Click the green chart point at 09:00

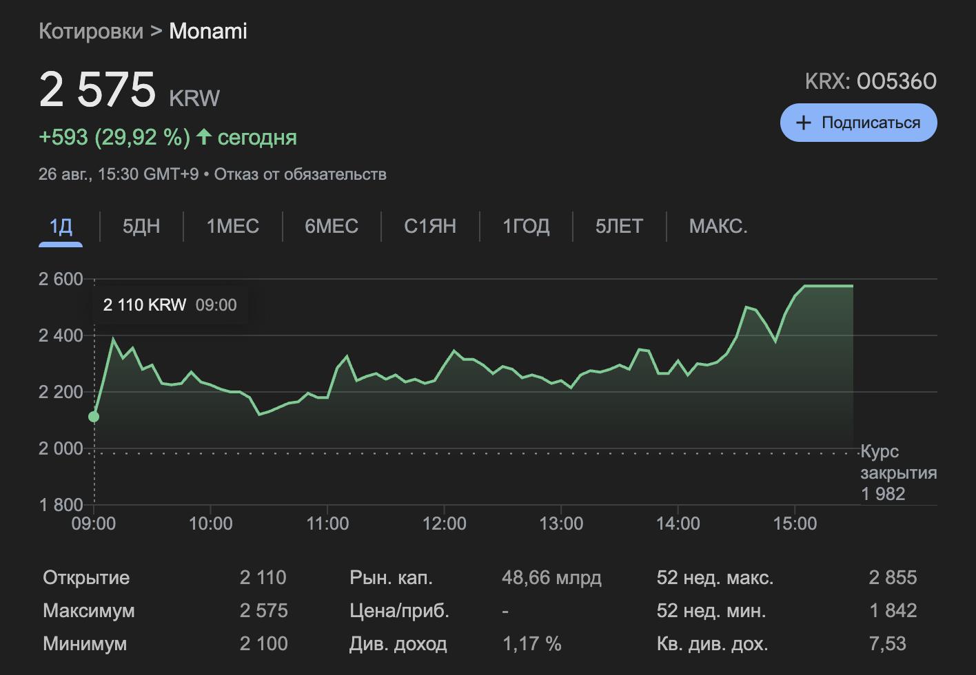click(94, 417)
